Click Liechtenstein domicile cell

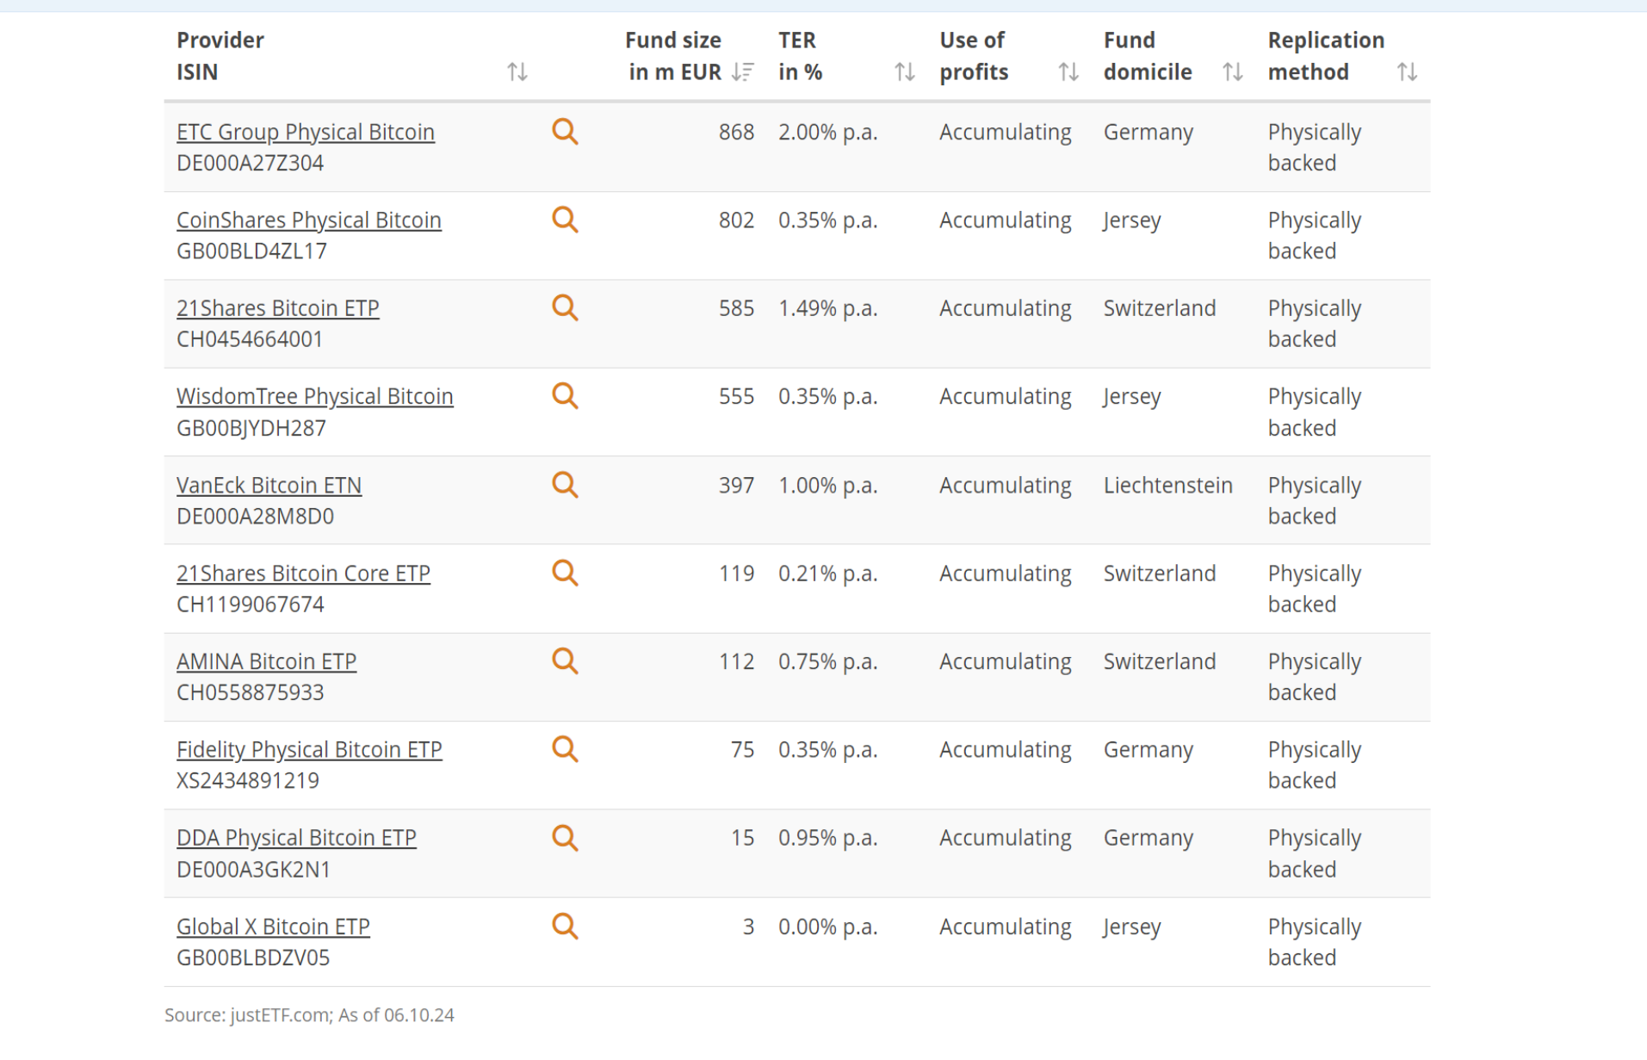click(x=1168, y=485)
